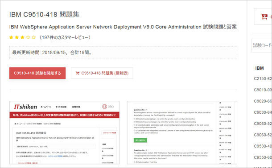
Task: Click the red shopping cart icon in sidebar
Action: [264, 16]
